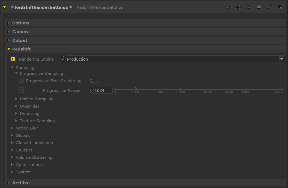Click the Progressive Passes slider at 40000
The width and height of the screenshot is (288, 188).
246,89
